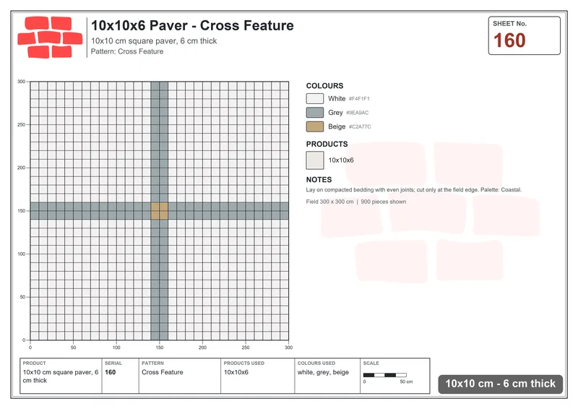The image size is (578, 409).
Task: Click the beige centre paver in the grid
Action: pos(159,211)
